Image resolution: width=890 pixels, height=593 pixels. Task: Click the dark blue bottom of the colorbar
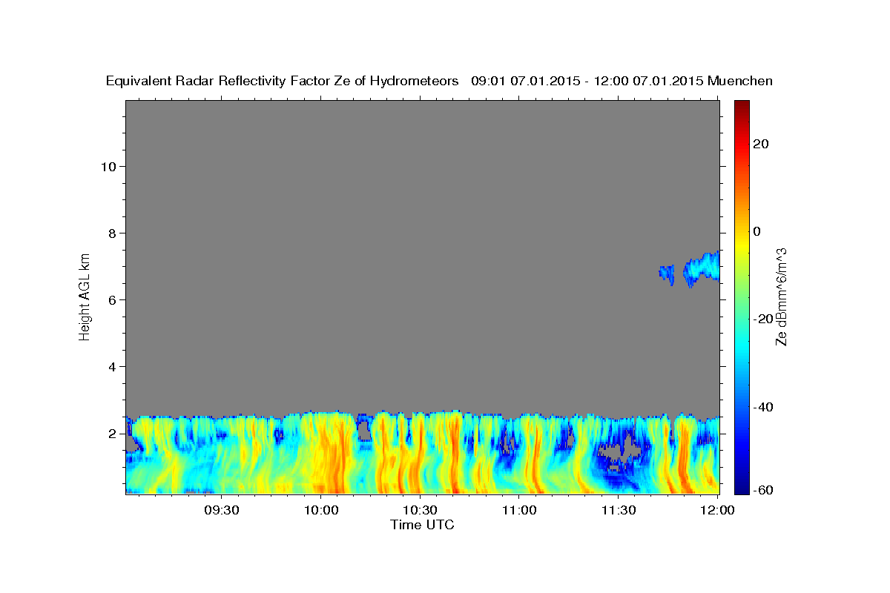(741, 489)
